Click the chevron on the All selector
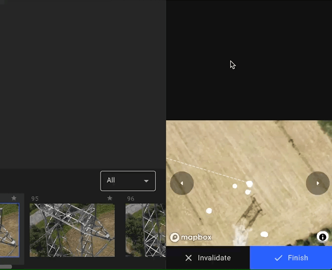 click(x=146, y=181)
